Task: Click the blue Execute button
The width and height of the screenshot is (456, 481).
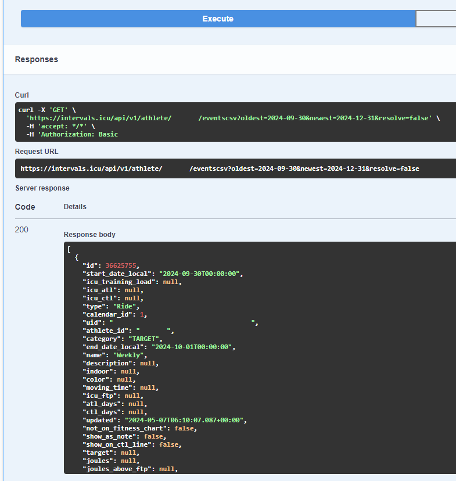Action: 218,19
